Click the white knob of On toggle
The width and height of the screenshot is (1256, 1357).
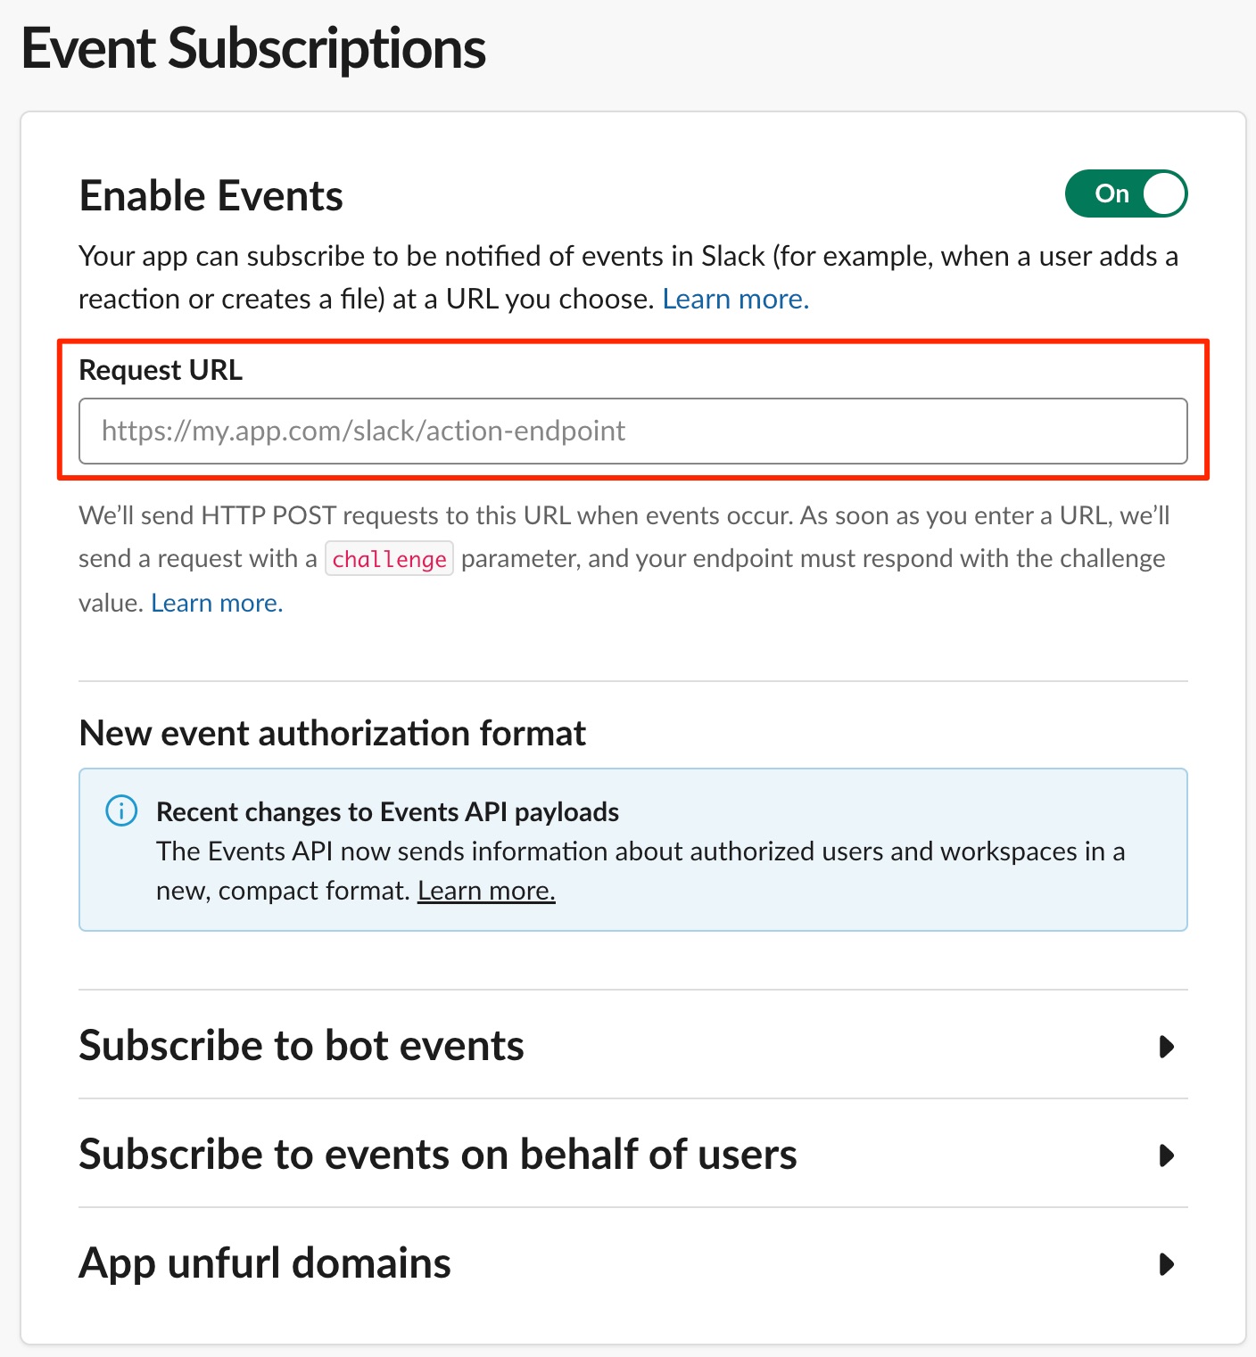[x=1164, y=193]
